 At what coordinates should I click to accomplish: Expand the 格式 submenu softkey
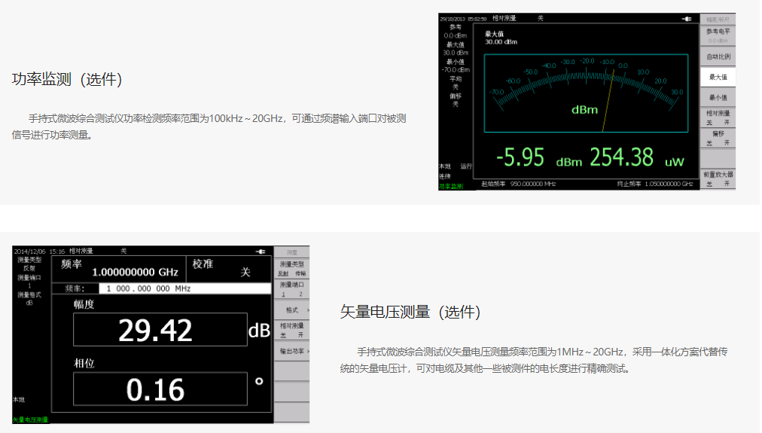[291, 310]
